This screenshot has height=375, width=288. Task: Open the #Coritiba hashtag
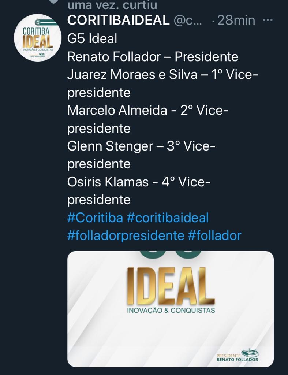95,218
